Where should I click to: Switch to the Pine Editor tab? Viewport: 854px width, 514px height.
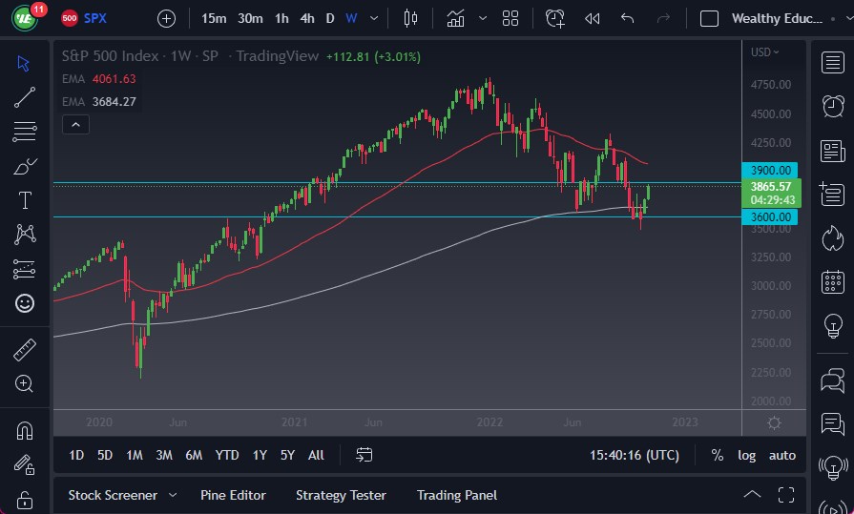click(233, 495)
